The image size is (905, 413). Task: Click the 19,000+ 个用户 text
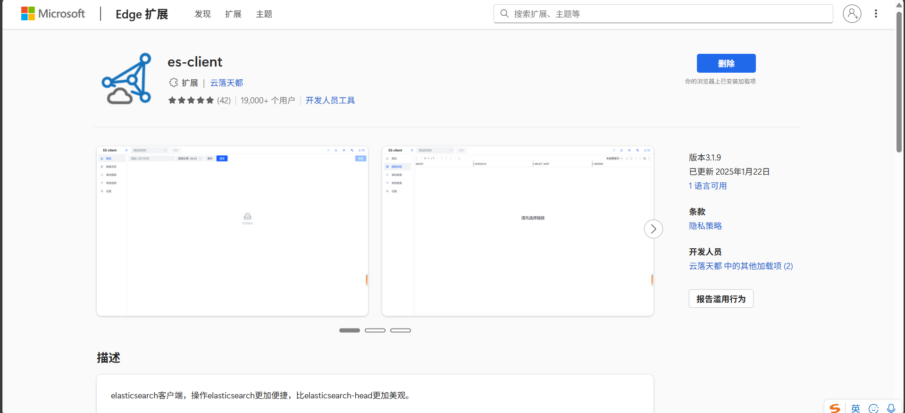(x=268, y=101)
